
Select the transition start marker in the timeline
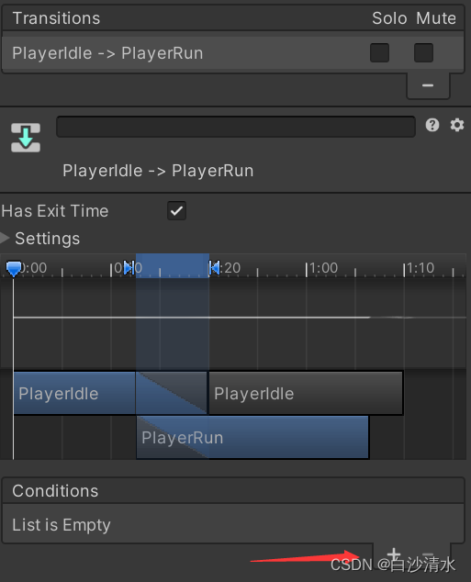coord(129,268)
